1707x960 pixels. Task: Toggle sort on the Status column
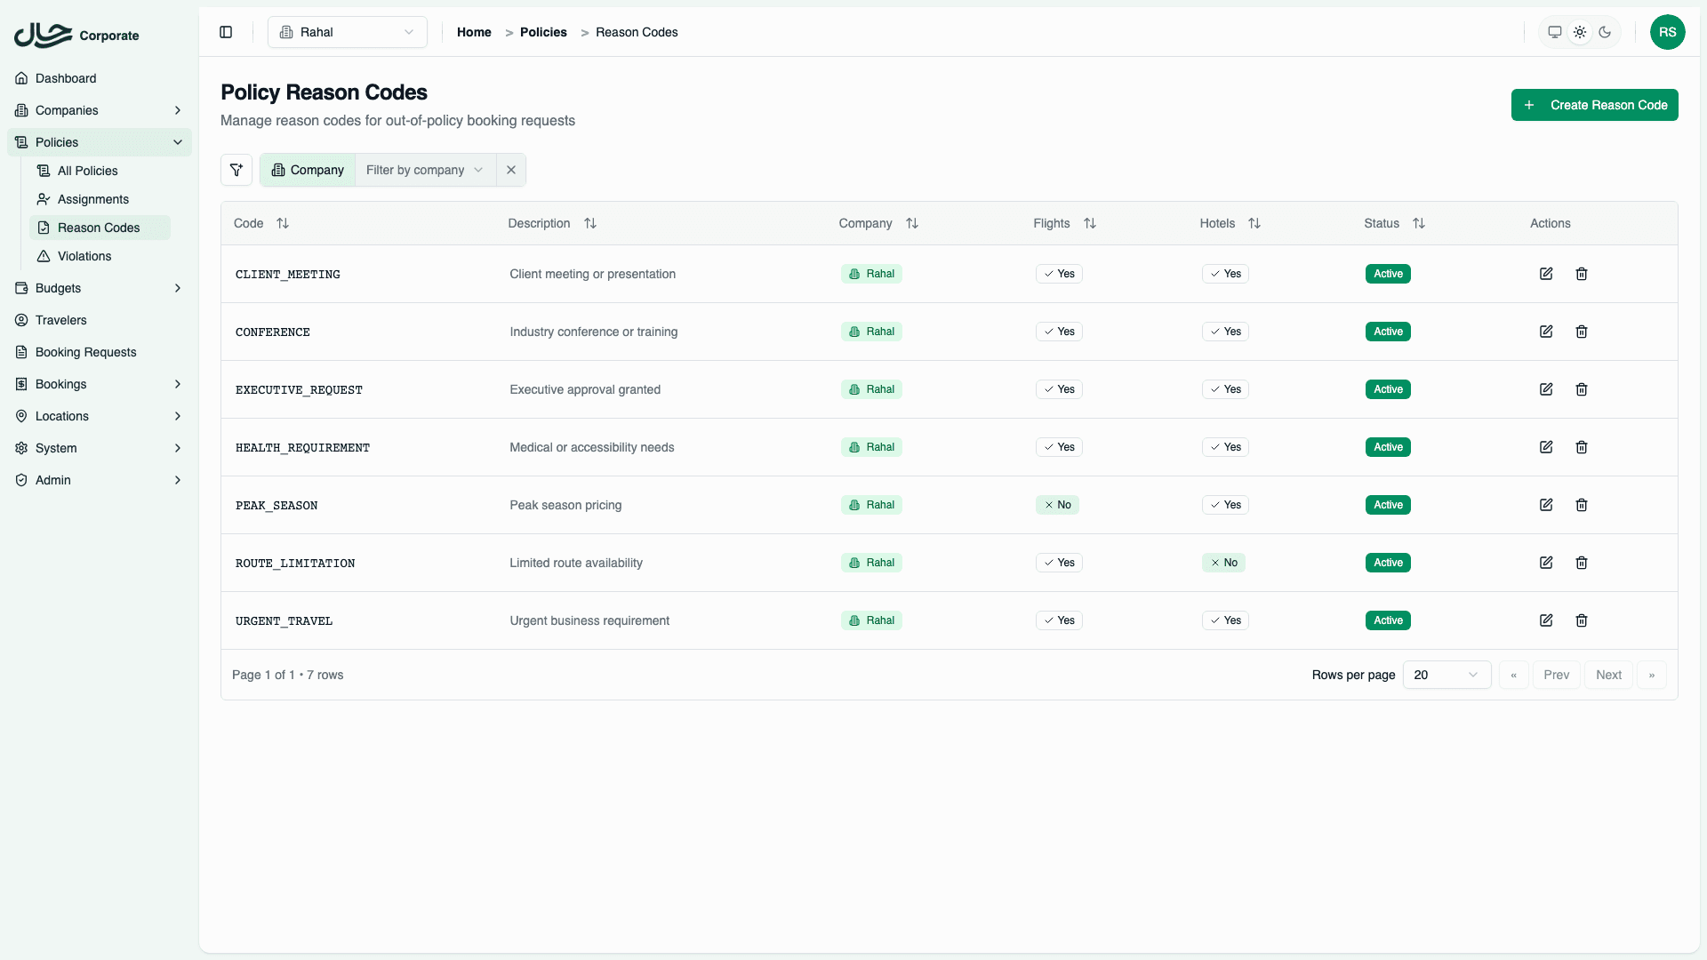point(1419,223)
